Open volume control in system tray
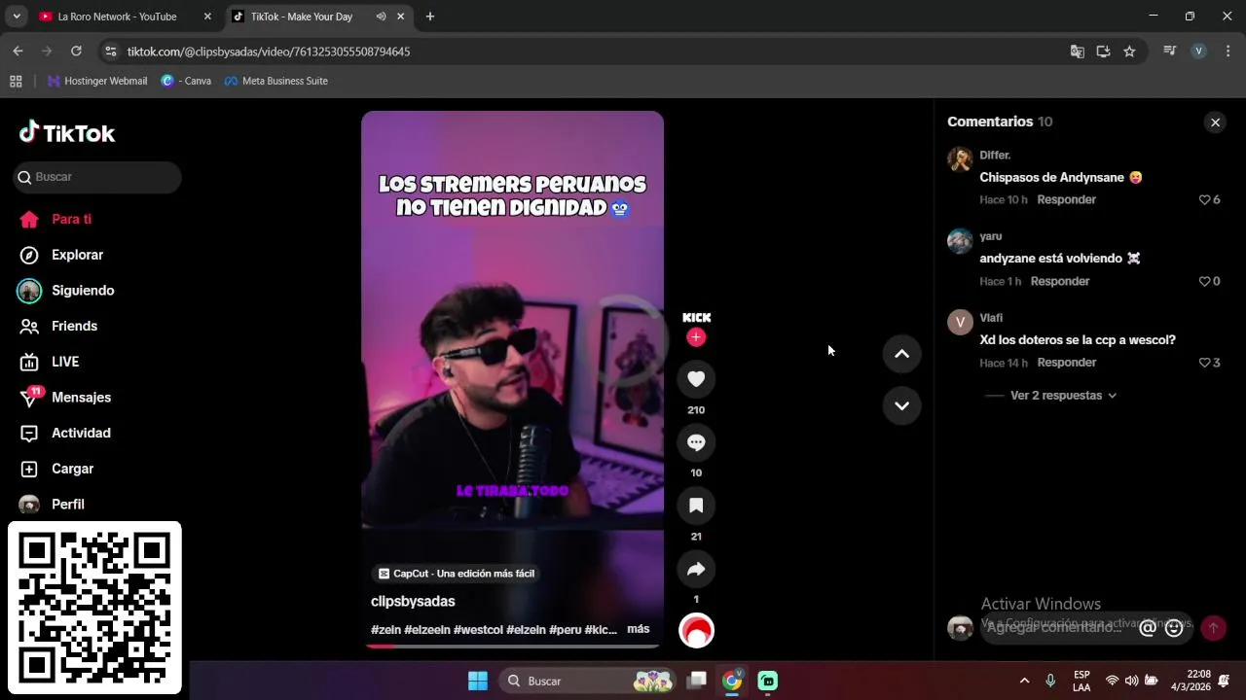 coord(1131,681)
